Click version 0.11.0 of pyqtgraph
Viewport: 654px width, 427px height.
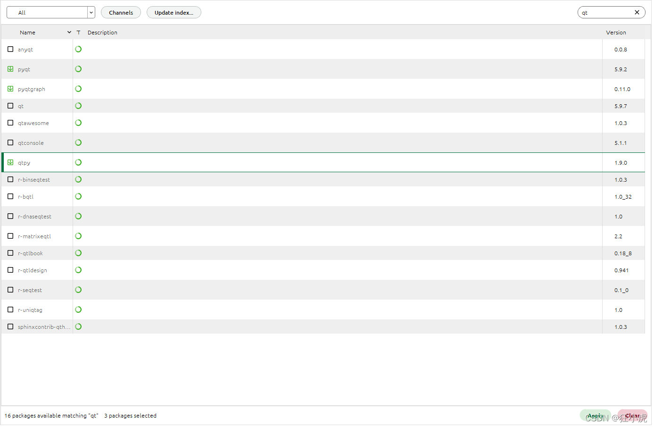click(x=622, y=89)
